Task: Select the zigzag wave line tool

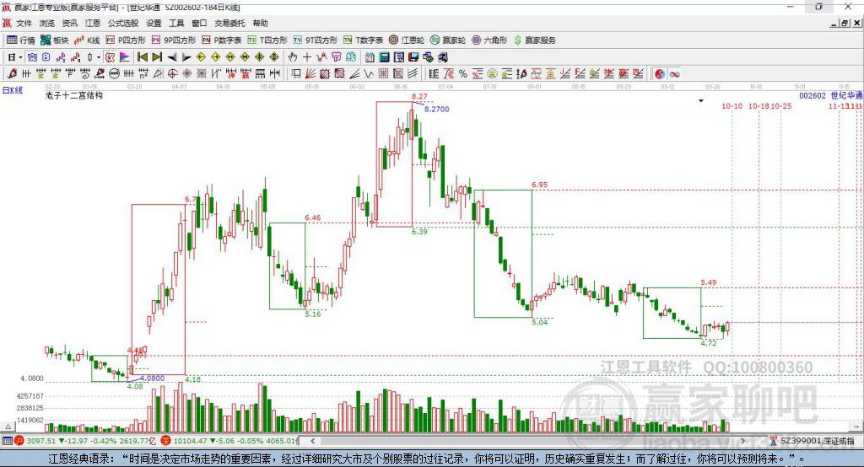Action: [x=369, y=74]
